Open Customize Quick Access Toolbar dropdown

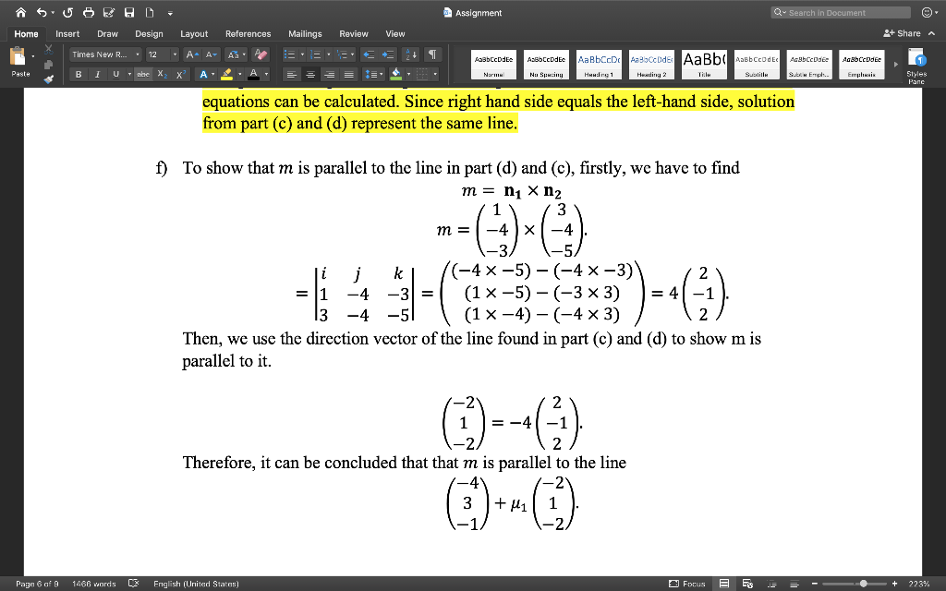point(170,13)
